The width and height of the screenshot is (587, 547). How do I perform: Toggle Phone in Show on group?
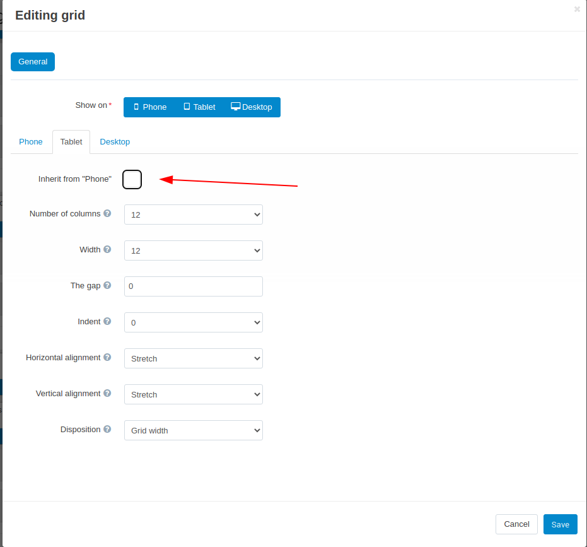[x=150, y=107]
